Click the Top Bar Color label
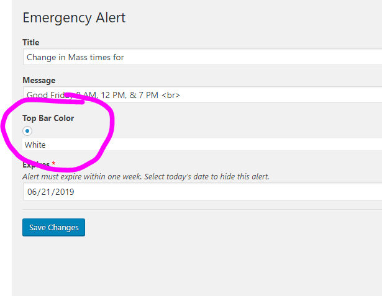The image size is (382, 296). pyautogui.click(x=48, y=118)
